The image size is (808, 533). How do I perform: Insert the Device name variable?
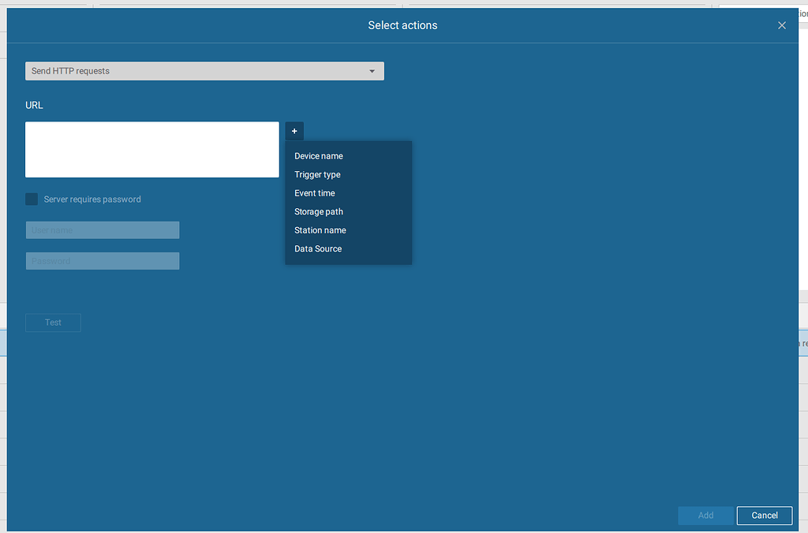(x=318, y=155)
